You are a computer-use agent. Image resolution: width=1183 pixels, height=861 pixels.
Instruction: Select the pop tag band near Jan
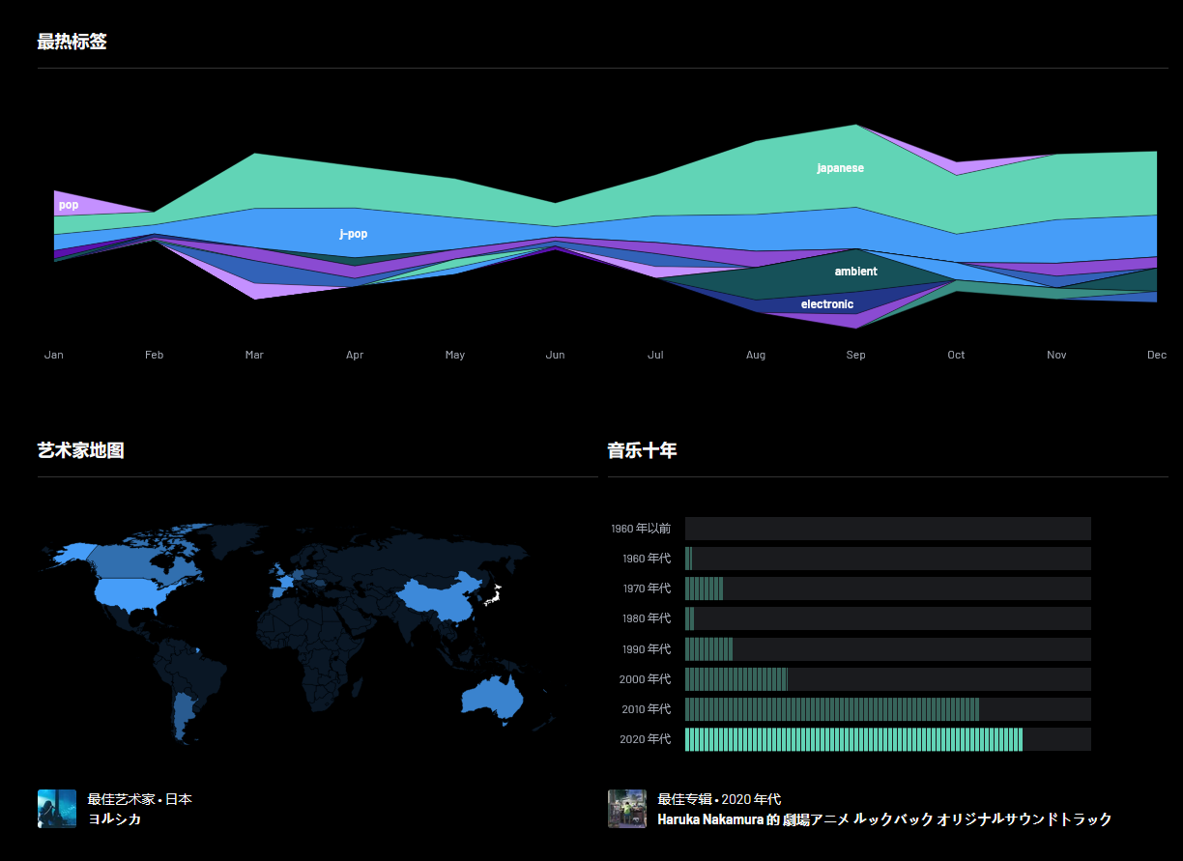(x=68, y=205)
